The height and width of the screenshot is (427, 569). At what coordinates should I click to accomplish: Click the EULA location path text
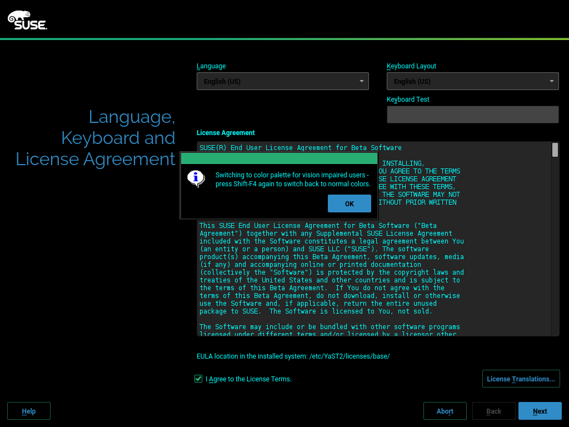coord(293,356)
